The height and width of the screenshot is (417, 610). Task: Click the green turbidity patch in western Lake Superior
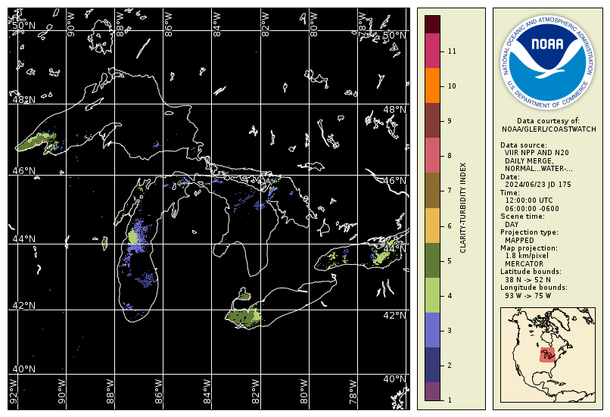(x=37, y=142)
